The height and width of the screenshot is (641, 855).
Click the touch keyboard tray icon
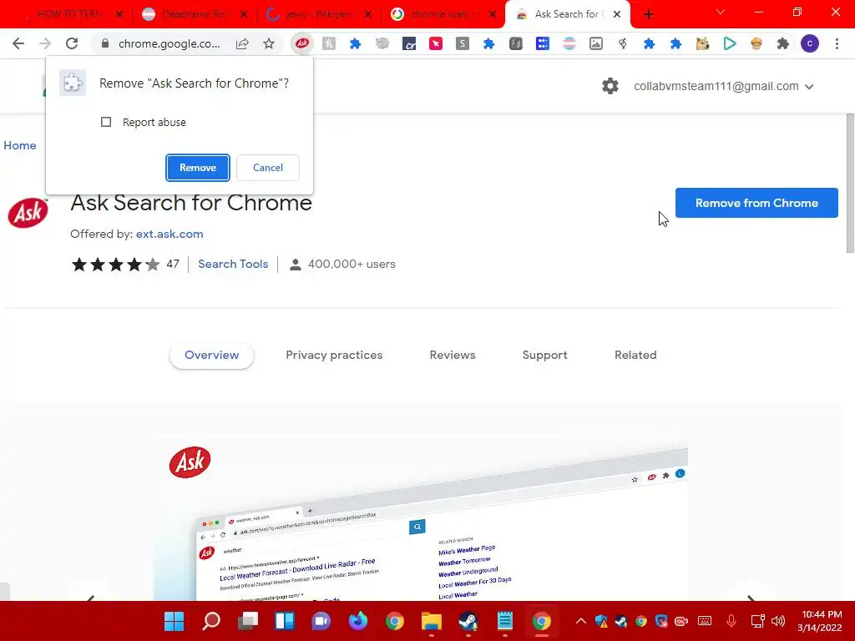pyautogui.click(x=705, y=621)
